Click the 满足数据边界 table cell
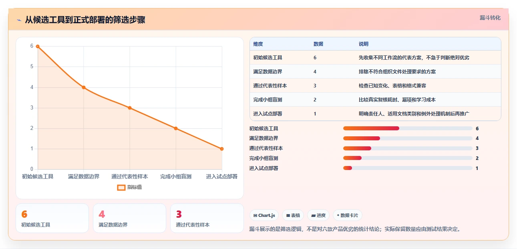 click(x=268, y=72)
